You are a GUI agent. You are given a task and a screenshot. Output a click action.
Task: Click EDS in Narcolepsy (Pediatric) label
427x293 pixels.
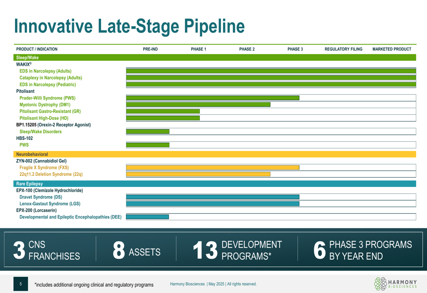click(48, 84)
